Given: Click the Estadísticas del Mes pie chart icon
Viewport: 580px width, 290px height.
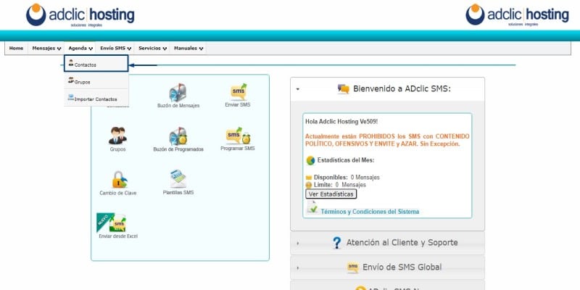Looking at the screenshot, I should 310,160.
